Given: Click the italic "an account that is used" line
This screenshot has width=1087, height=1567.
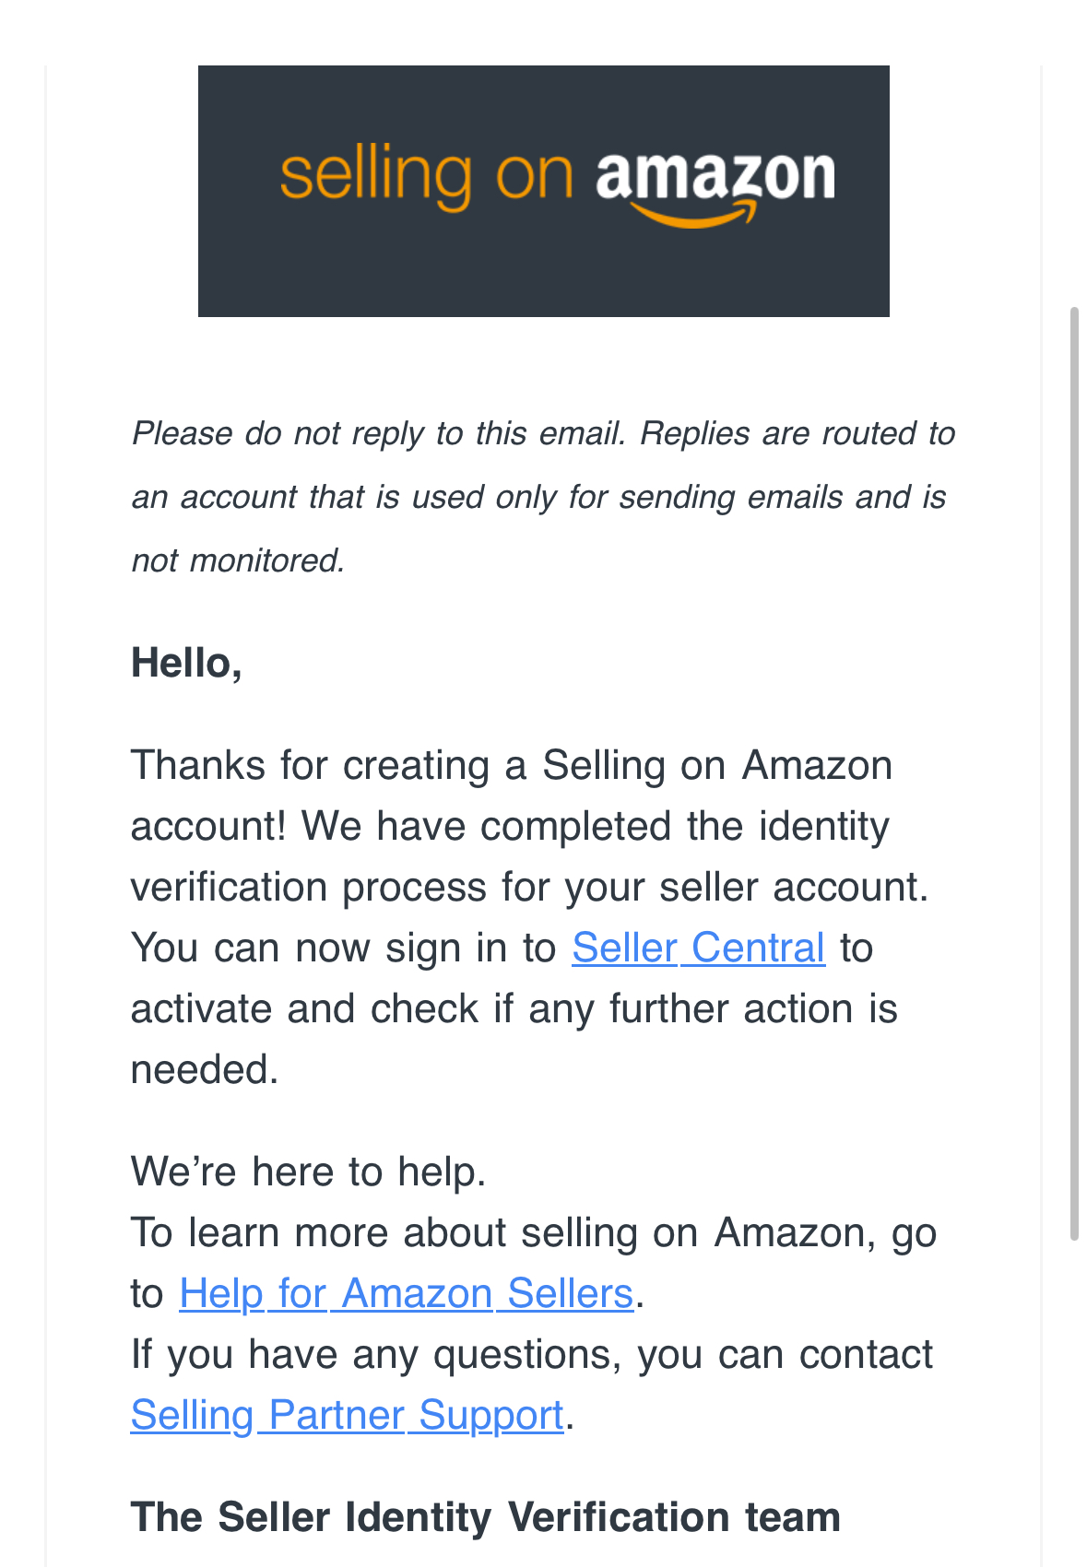Looking at the screenshot, I should point(538,497).
